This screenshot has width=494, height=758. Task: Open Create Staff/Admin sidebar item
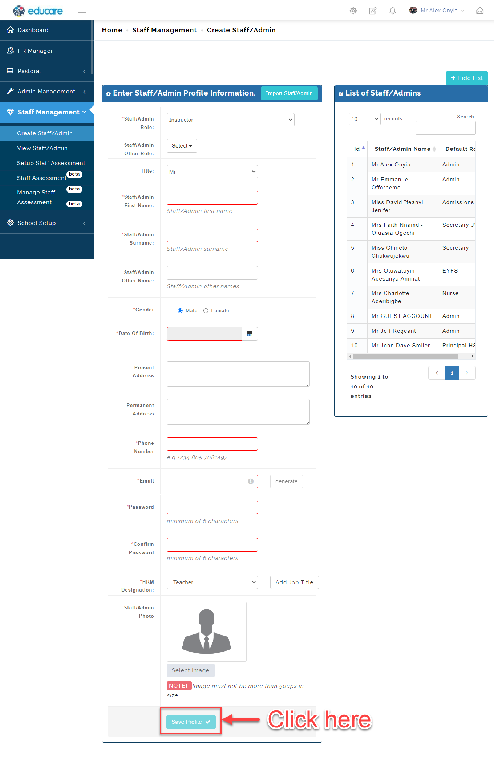(x=47, y=133)
